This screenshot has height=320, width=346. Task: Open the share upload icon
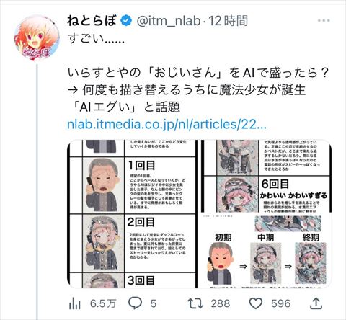click(316, 303)
